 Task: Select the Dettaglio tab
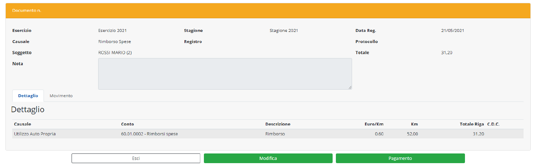pos(28,96)
